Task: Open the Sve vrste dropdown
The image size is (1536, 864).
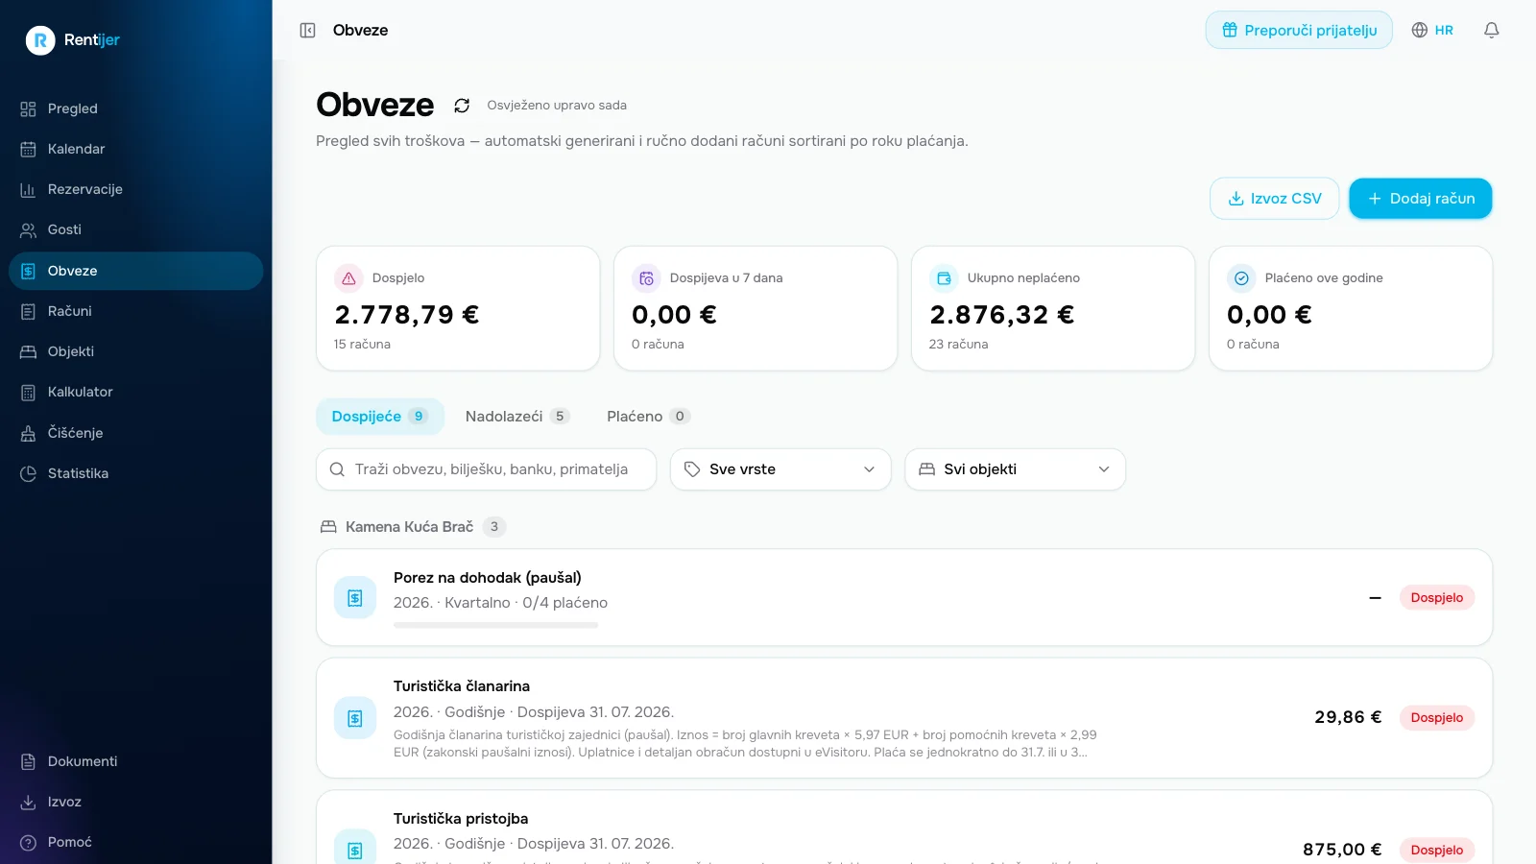Action: (x=780, y=469)
